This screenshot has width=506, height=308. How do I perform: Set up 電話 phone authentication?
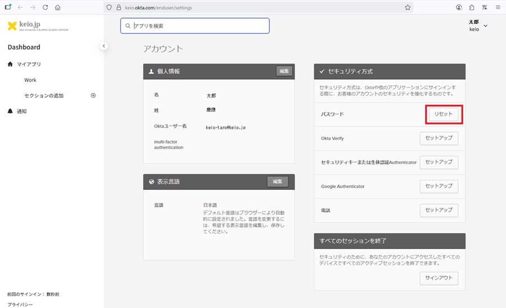point(439,210)
